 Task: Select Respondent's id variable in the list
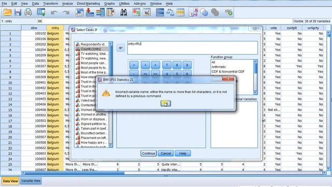(92, 44)
